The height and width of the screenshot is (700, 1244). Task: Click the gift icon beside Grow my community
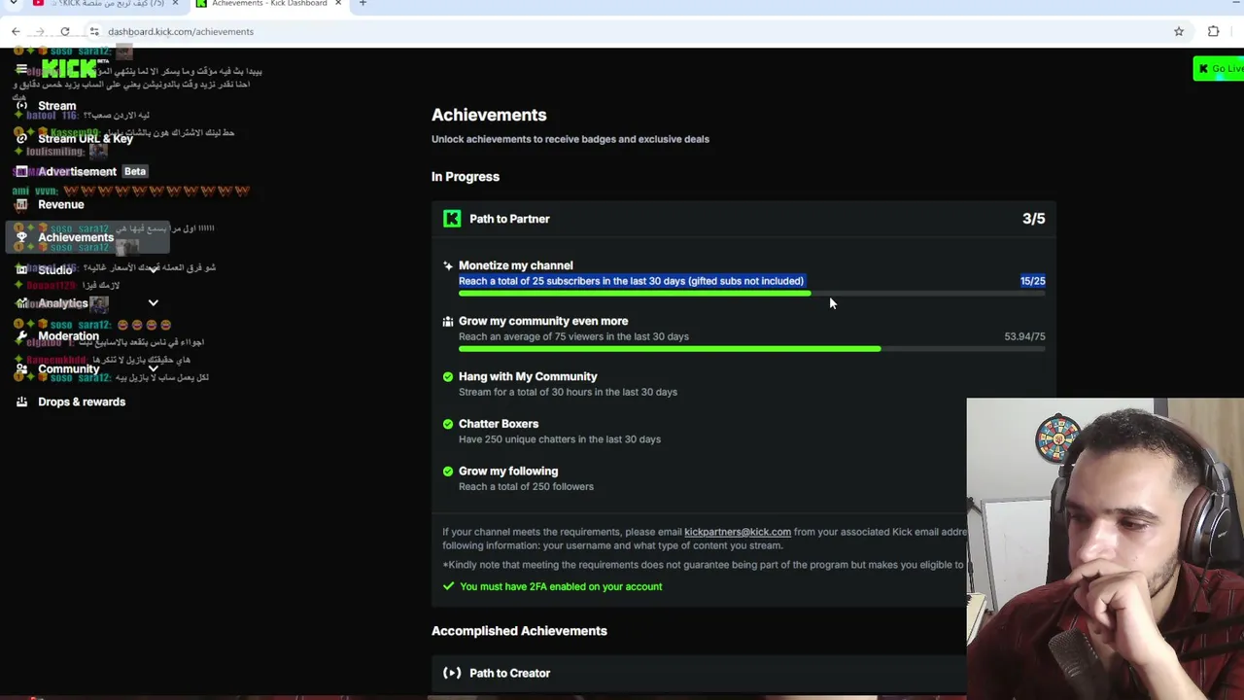tap(448, 321)
